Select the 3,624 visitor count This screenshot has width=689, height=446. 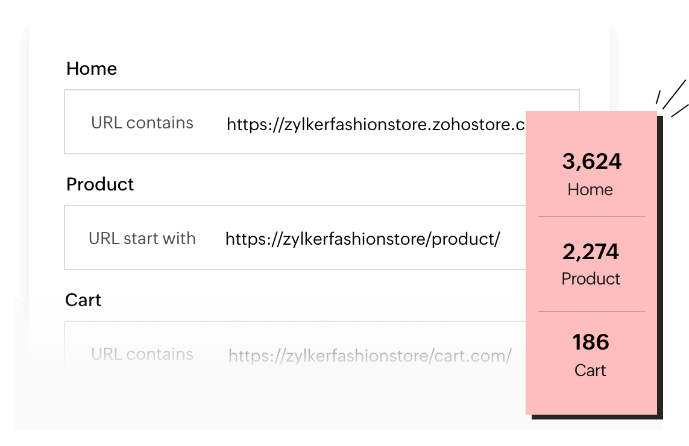pos(591,162)
